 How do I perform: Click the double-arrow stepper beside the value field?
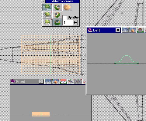pos(75,23)
